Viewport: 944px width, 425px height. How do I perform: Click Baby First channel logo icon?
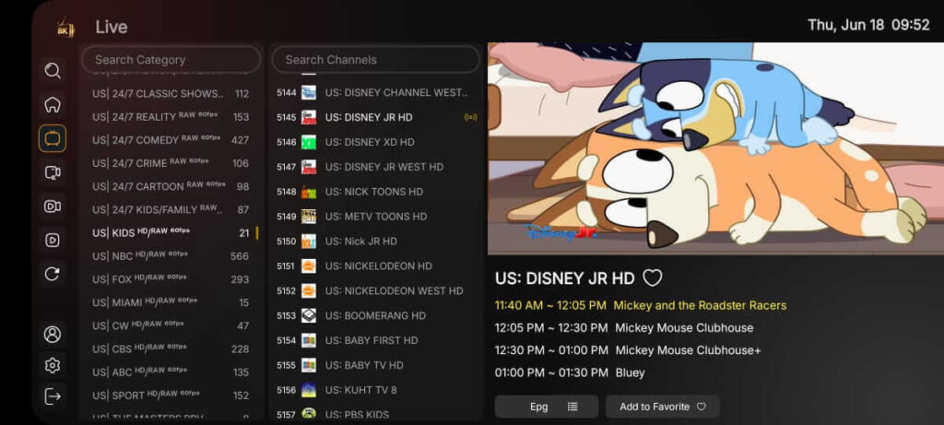pyautogui.click(x=308, y=340)
